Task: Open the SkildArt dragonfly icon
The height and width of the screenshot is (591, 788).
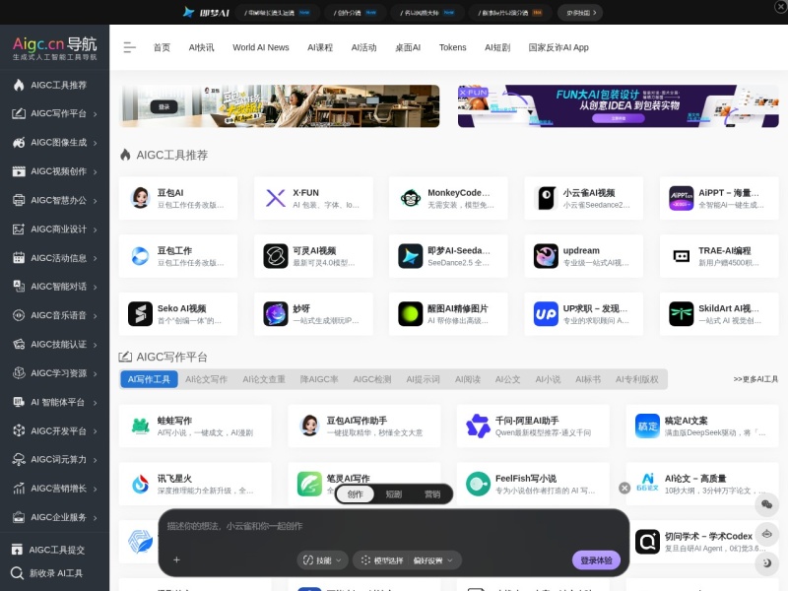Action: [x=681, y=313]
